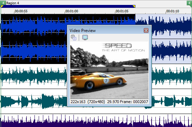Click the Frame 0002007 status readout
Screen dimensions: 192x127
click(134, 102)
